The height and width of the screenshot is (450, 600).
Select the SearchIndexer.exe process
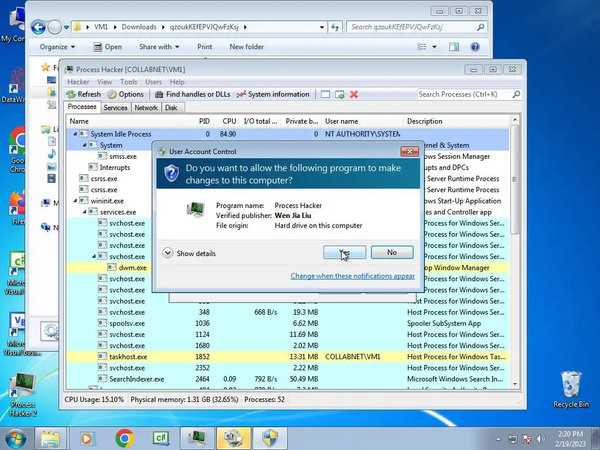pos(287,379)
